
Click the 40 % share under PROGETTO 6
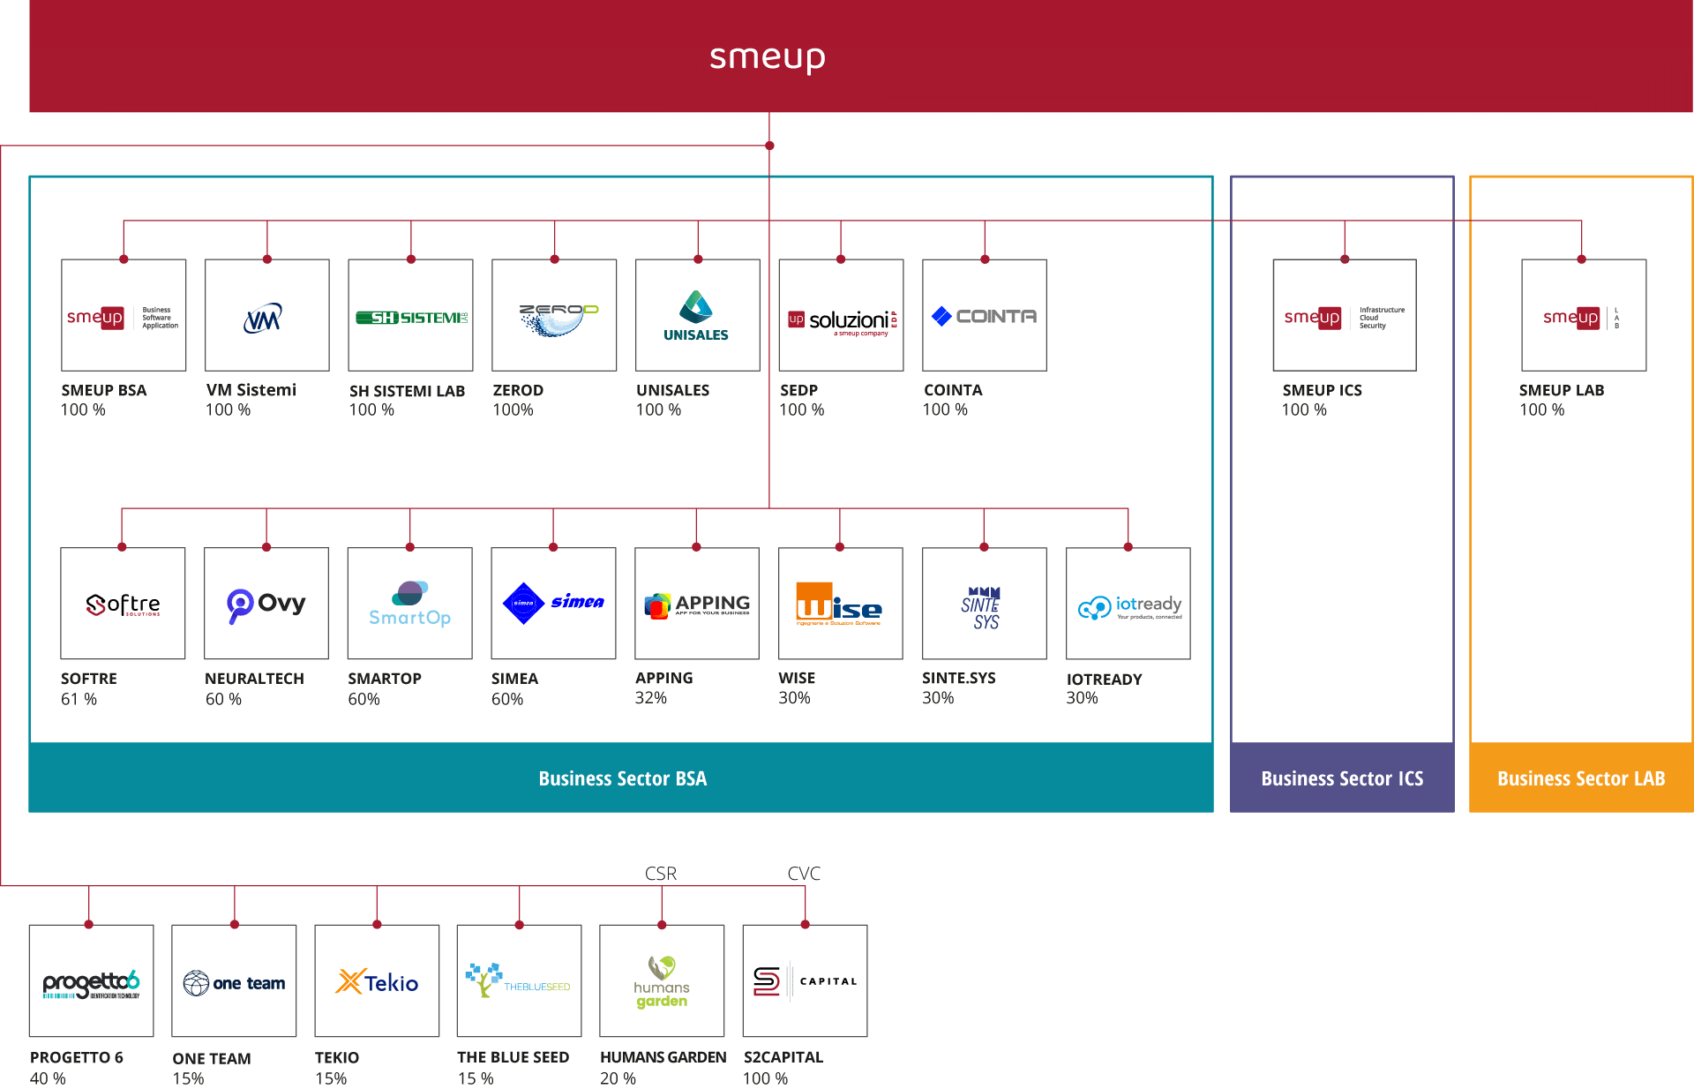[x=48, y=1078]
